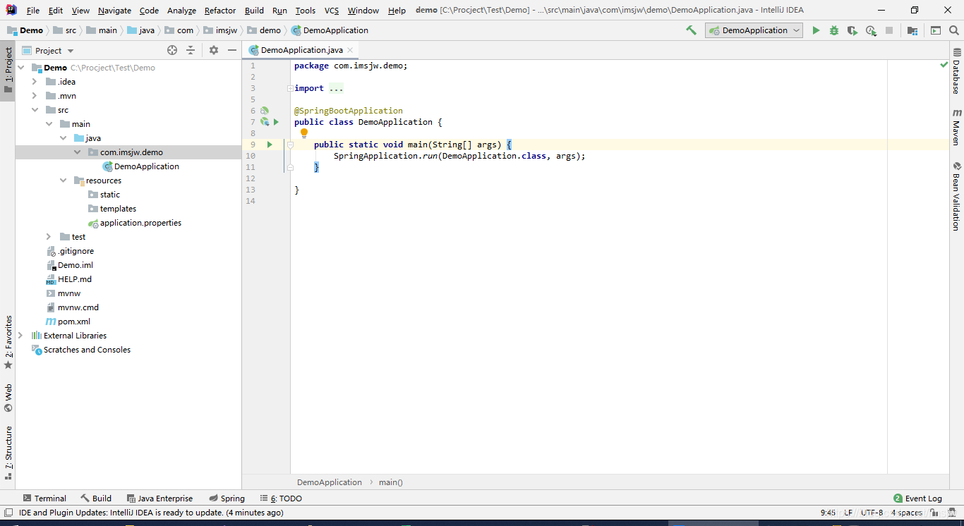Collapse the Demo root node
This screenshot has width=964, height=526.
click(x=20, y=68)
